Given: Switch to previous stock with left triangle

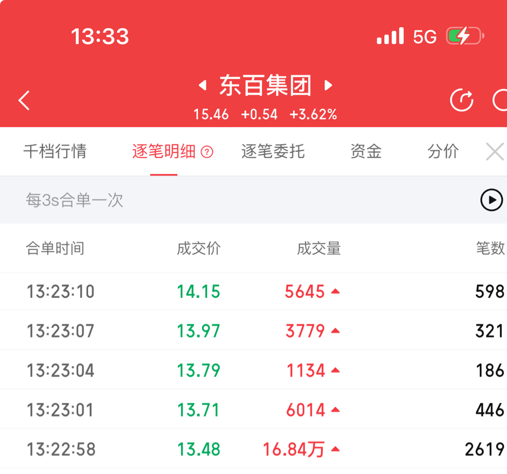Looking at the screenshot, I should point(203,85).
